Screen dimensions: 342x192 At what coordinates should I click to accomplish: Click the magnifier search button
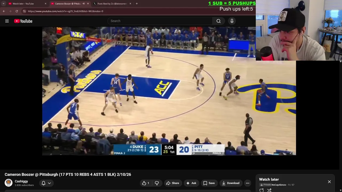coord(219,21)
